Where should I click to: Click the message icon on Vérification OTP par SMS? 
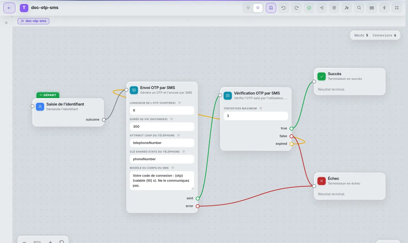228,96
